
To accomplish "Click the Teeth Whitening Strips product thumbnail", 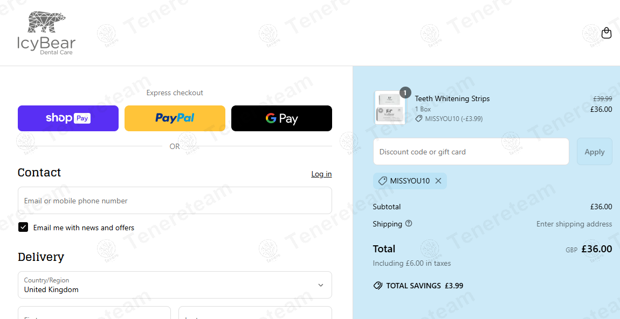I will tap(389, 108).
